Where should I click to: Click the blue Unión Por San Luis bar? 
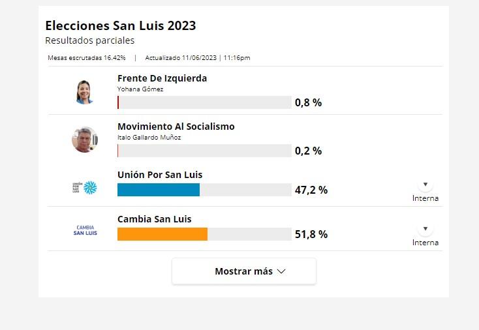point(159,190)
